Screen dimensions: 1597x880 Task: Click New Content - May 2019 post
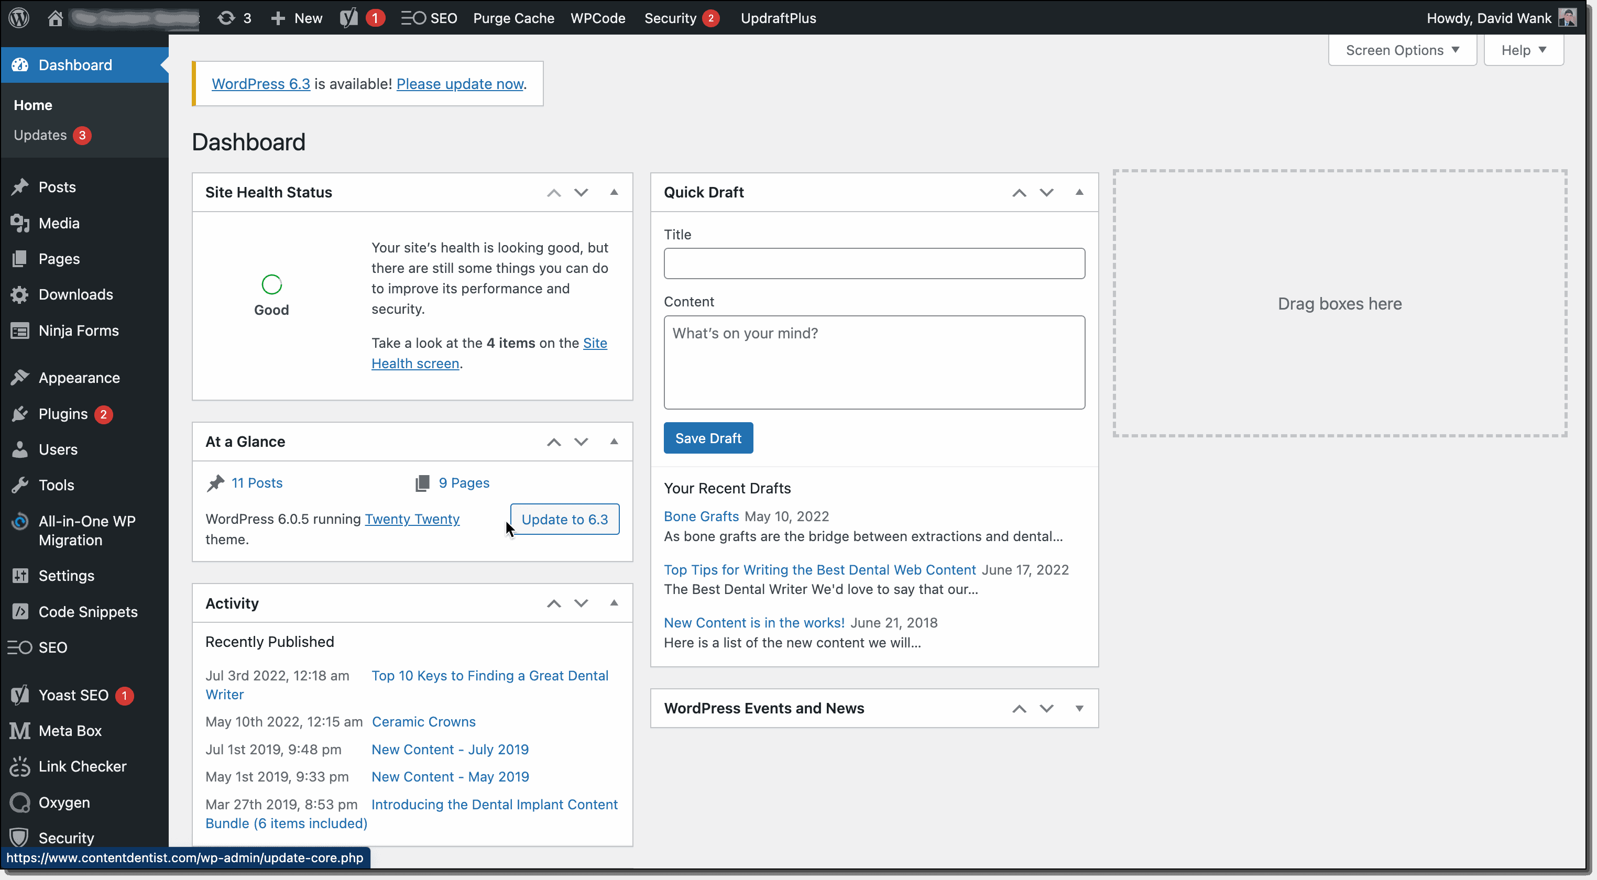point(450,776)
